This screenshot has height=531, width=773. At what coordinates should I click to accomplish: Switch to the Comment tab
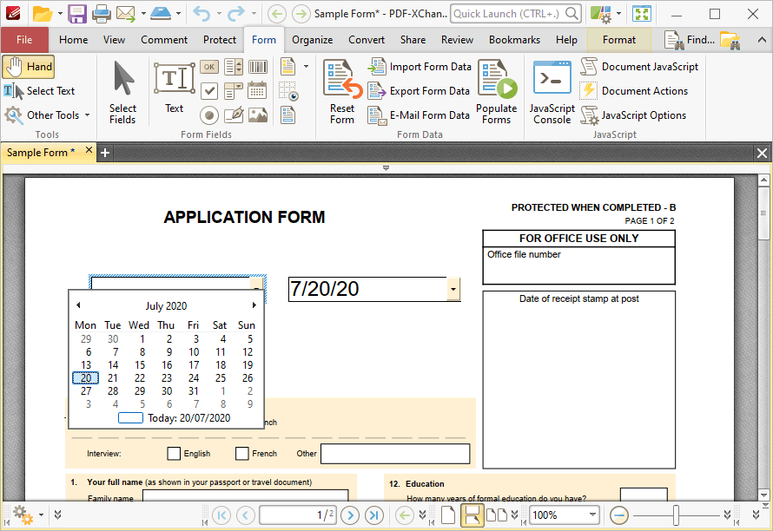(x=164, y=40)
